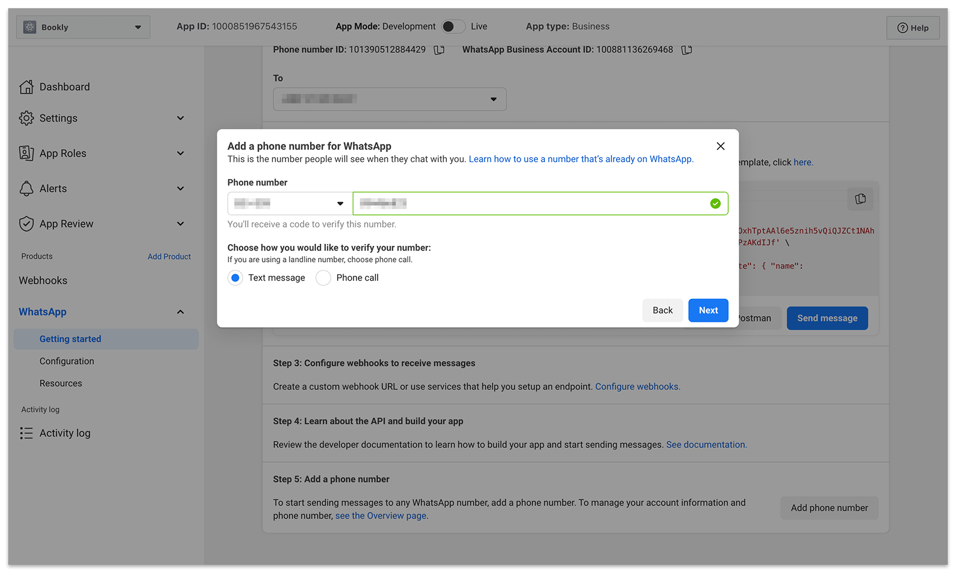Click see the Overview page link
The height and width of the screenshot is (573, 956).
point(382,515)
